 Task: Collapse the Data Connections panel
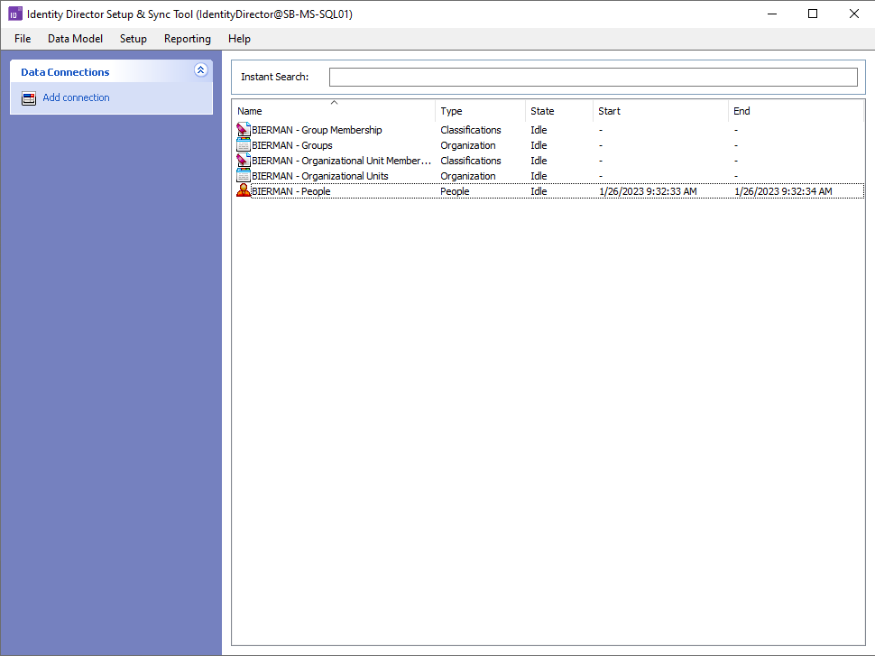(x=201, y=69)
